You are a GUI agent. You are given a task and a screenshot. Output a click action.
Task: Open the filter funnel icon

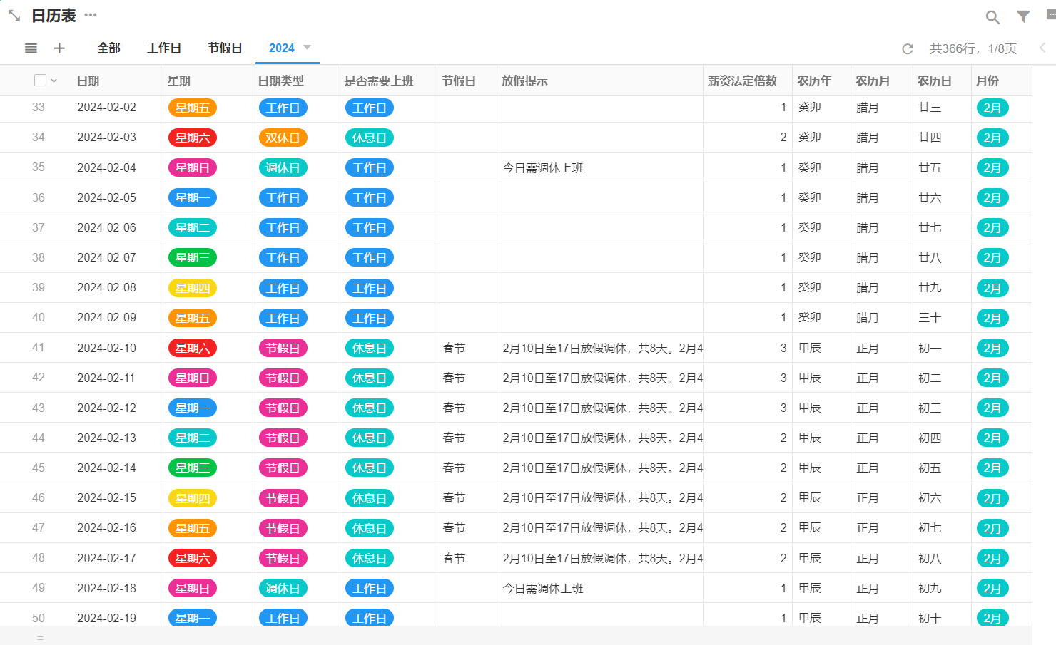(1023, 16)
